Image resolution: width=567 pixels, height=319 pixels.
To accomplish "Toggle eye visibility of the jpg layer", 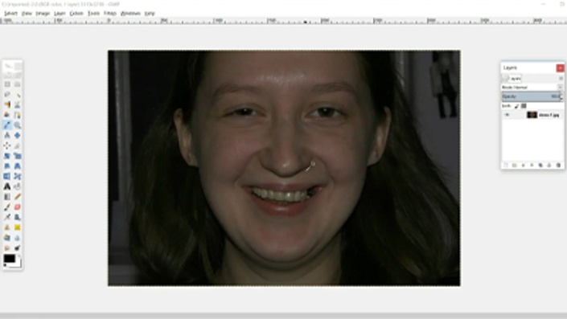I will tap(507, 115).
